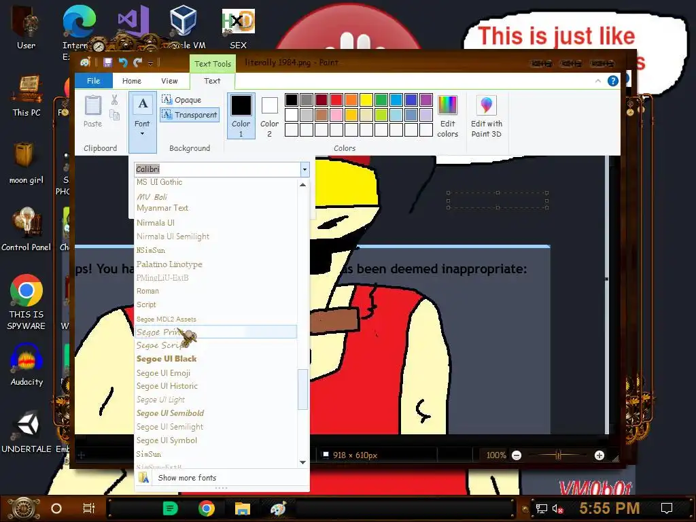Screen dimensions: 696x522
Task: Pick the green color swatch in the top row
Action: 381,100
